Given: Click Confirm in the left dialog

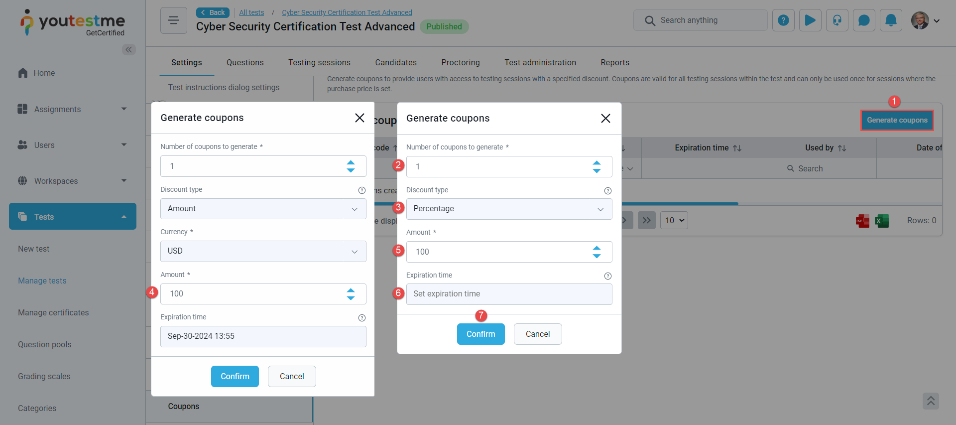Looking at the screenshot, I should click(x=235, y=376).
